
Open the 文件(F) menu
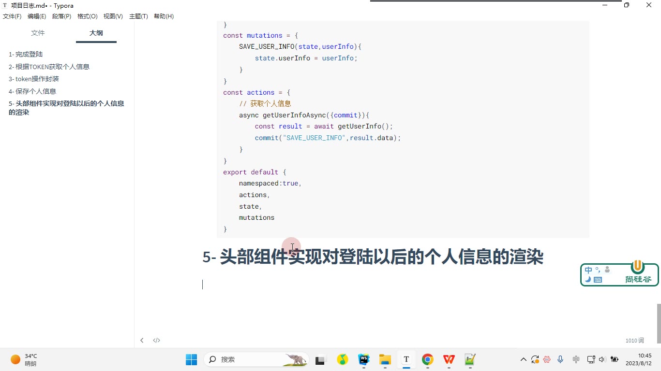click(x=12, y=16)
